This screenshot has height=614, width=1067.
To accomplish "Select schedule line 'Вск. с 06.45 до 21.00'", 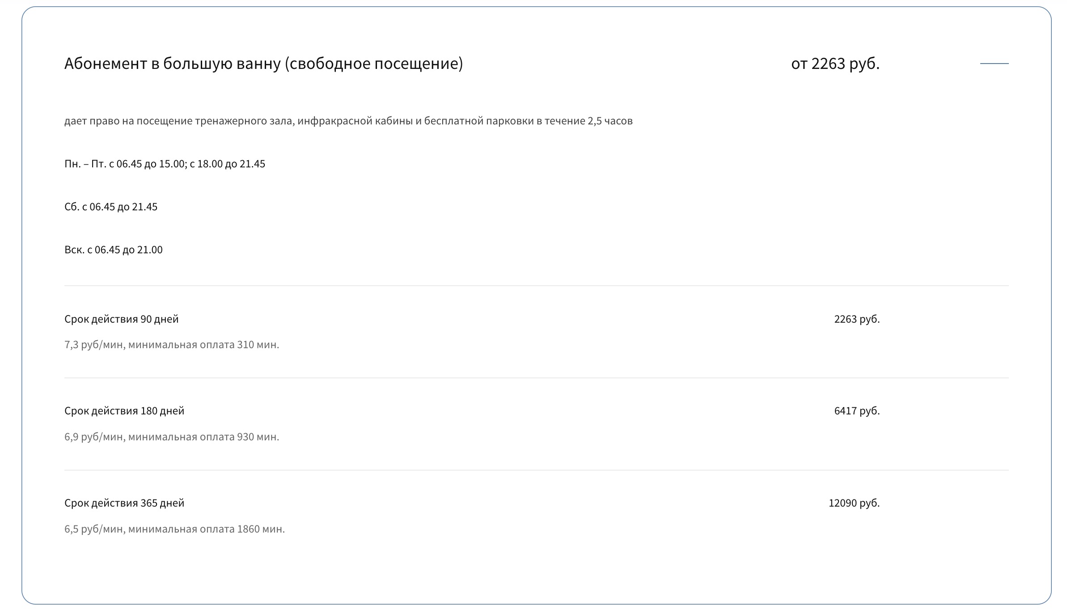I will (114, 250).
